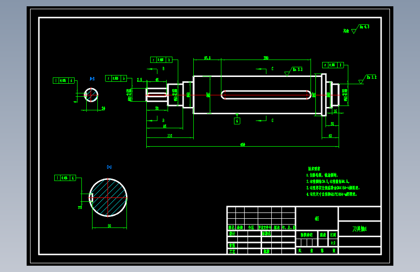Click the 50 dimension below keyway
Screen dimensions: 420x272
(x=157, y=108)
